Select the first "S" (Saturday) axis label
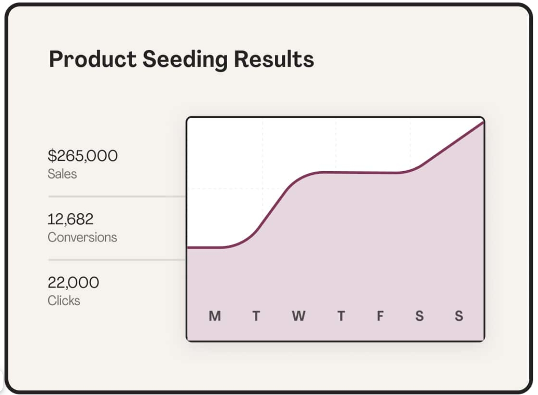Image resolution: width=538 pixels, height=395 pixels. pos(419,316)
